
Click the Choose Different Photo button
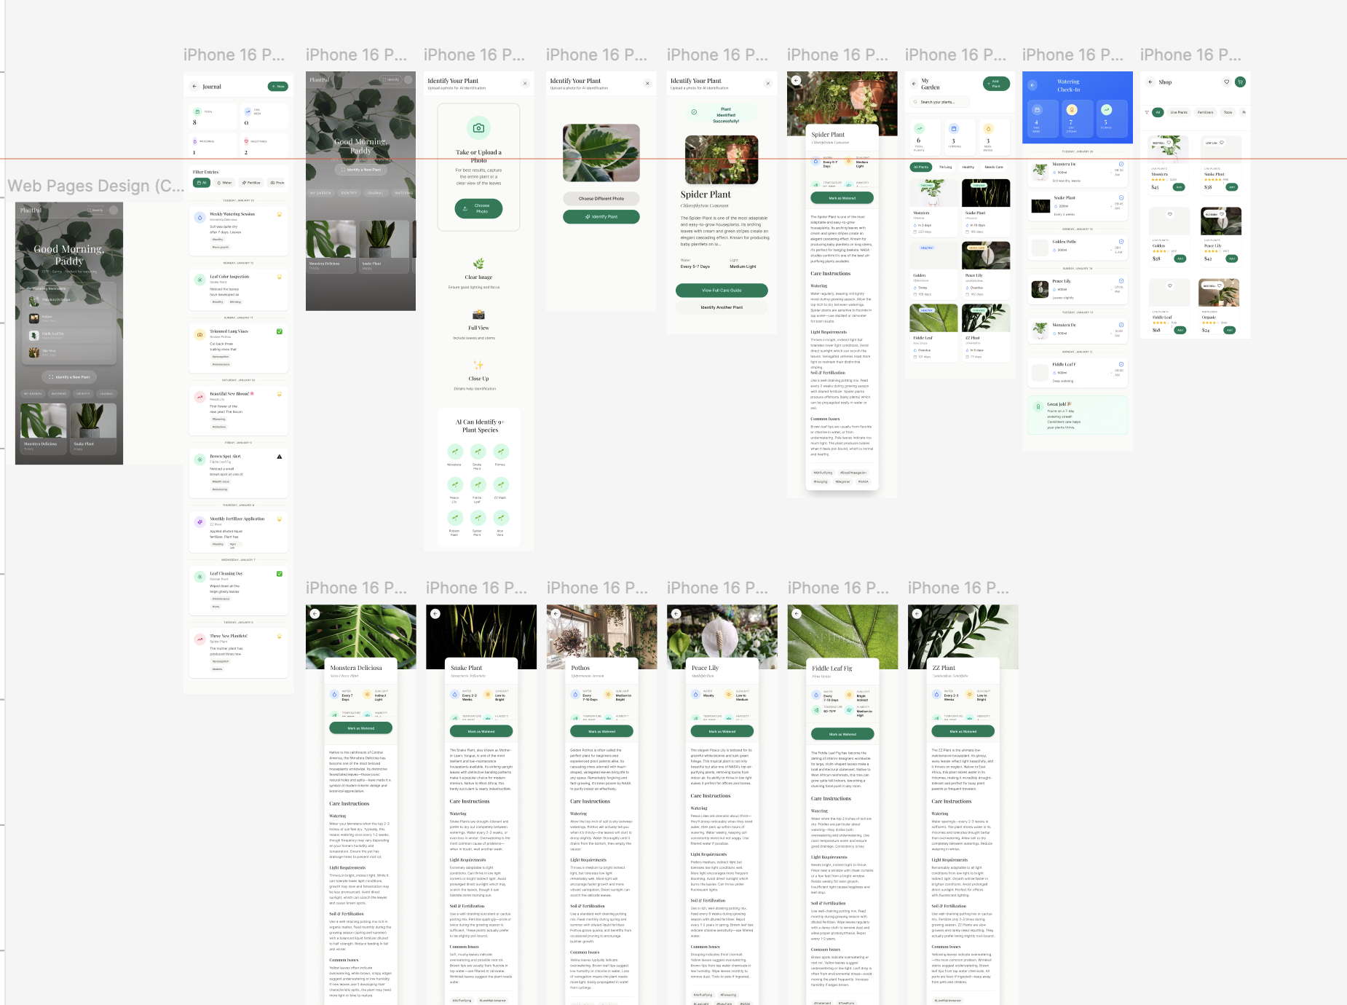[x=601, y=198]
